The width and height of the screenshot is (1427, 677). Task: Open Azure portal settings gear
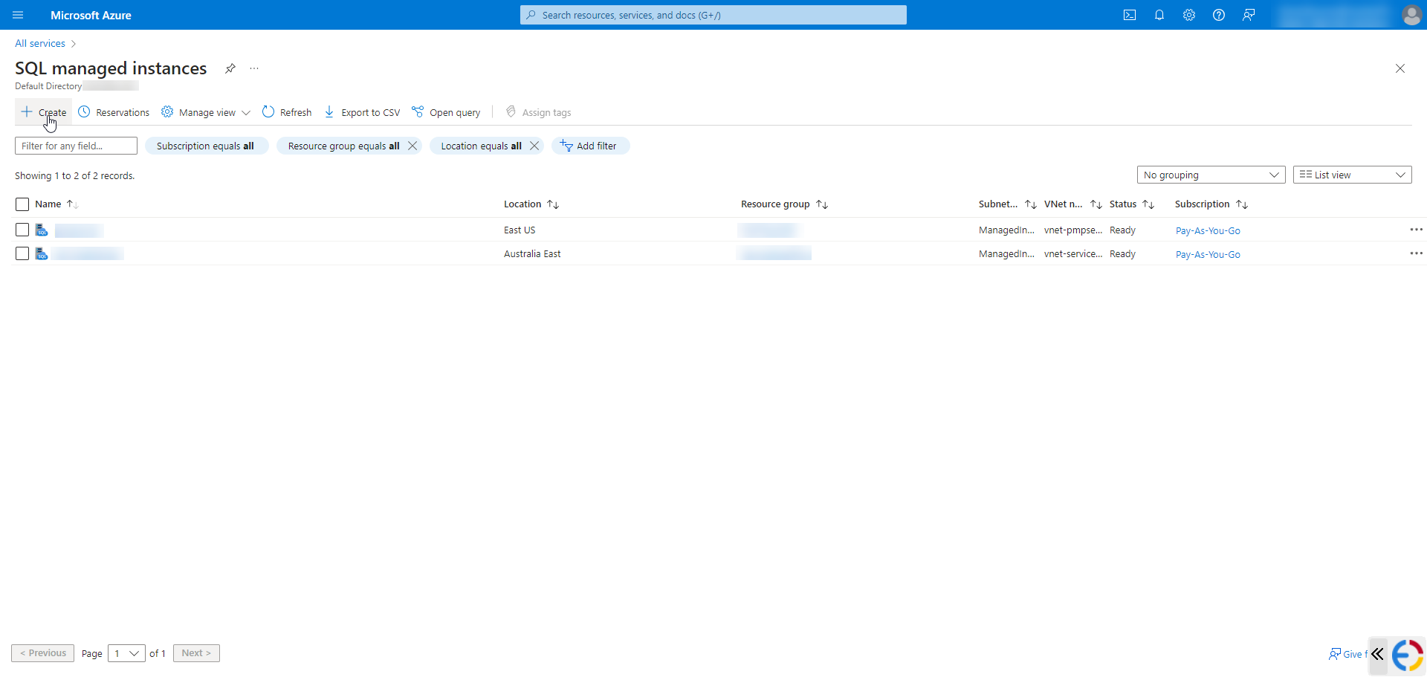[1189, 15]
